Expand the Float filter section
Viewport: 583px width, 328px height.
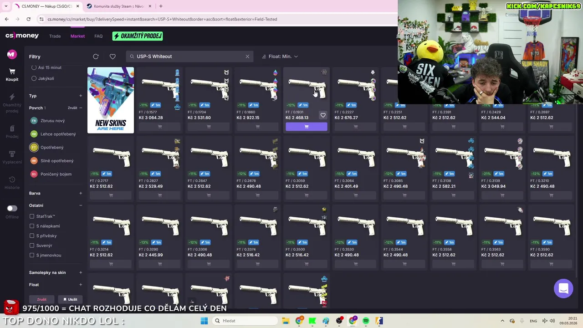click(81, 285)
